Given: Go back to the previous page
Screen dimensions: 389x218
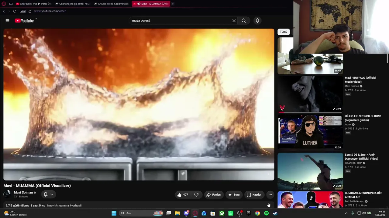Looking at the screenshot, I should [4, 11].
